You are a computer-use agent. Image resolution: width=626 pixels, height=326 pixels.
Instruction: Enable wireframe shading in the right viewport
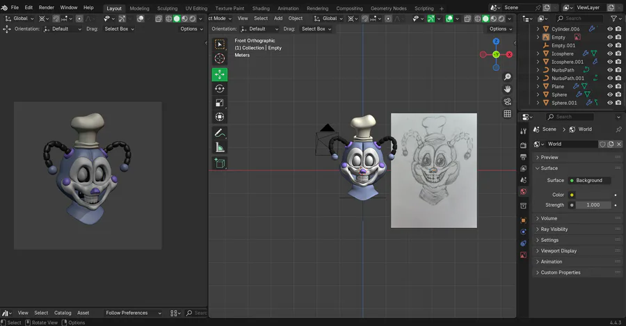point(477,18)
